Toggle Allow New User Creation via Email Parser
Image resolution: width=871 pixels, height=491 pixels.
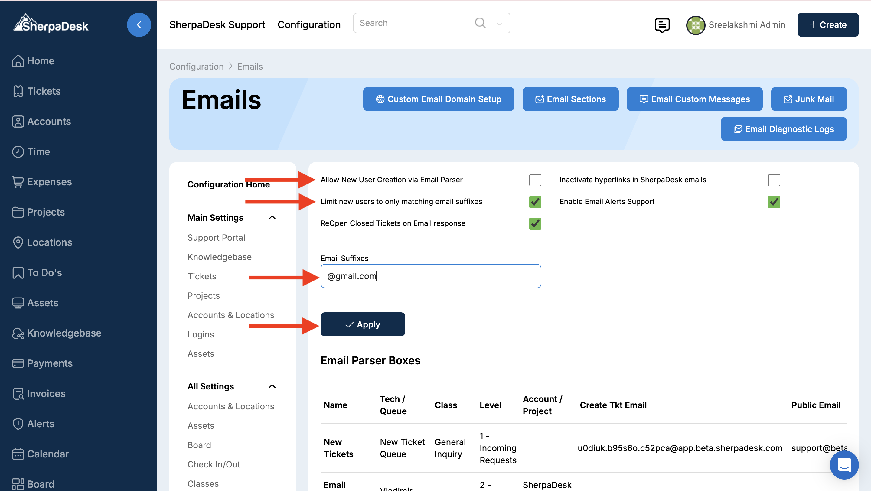coord(535,180)
